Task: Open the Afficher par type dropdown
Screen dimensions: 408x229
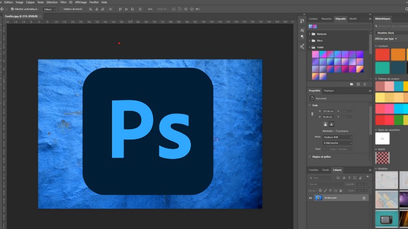Action: tap(386, 39)
